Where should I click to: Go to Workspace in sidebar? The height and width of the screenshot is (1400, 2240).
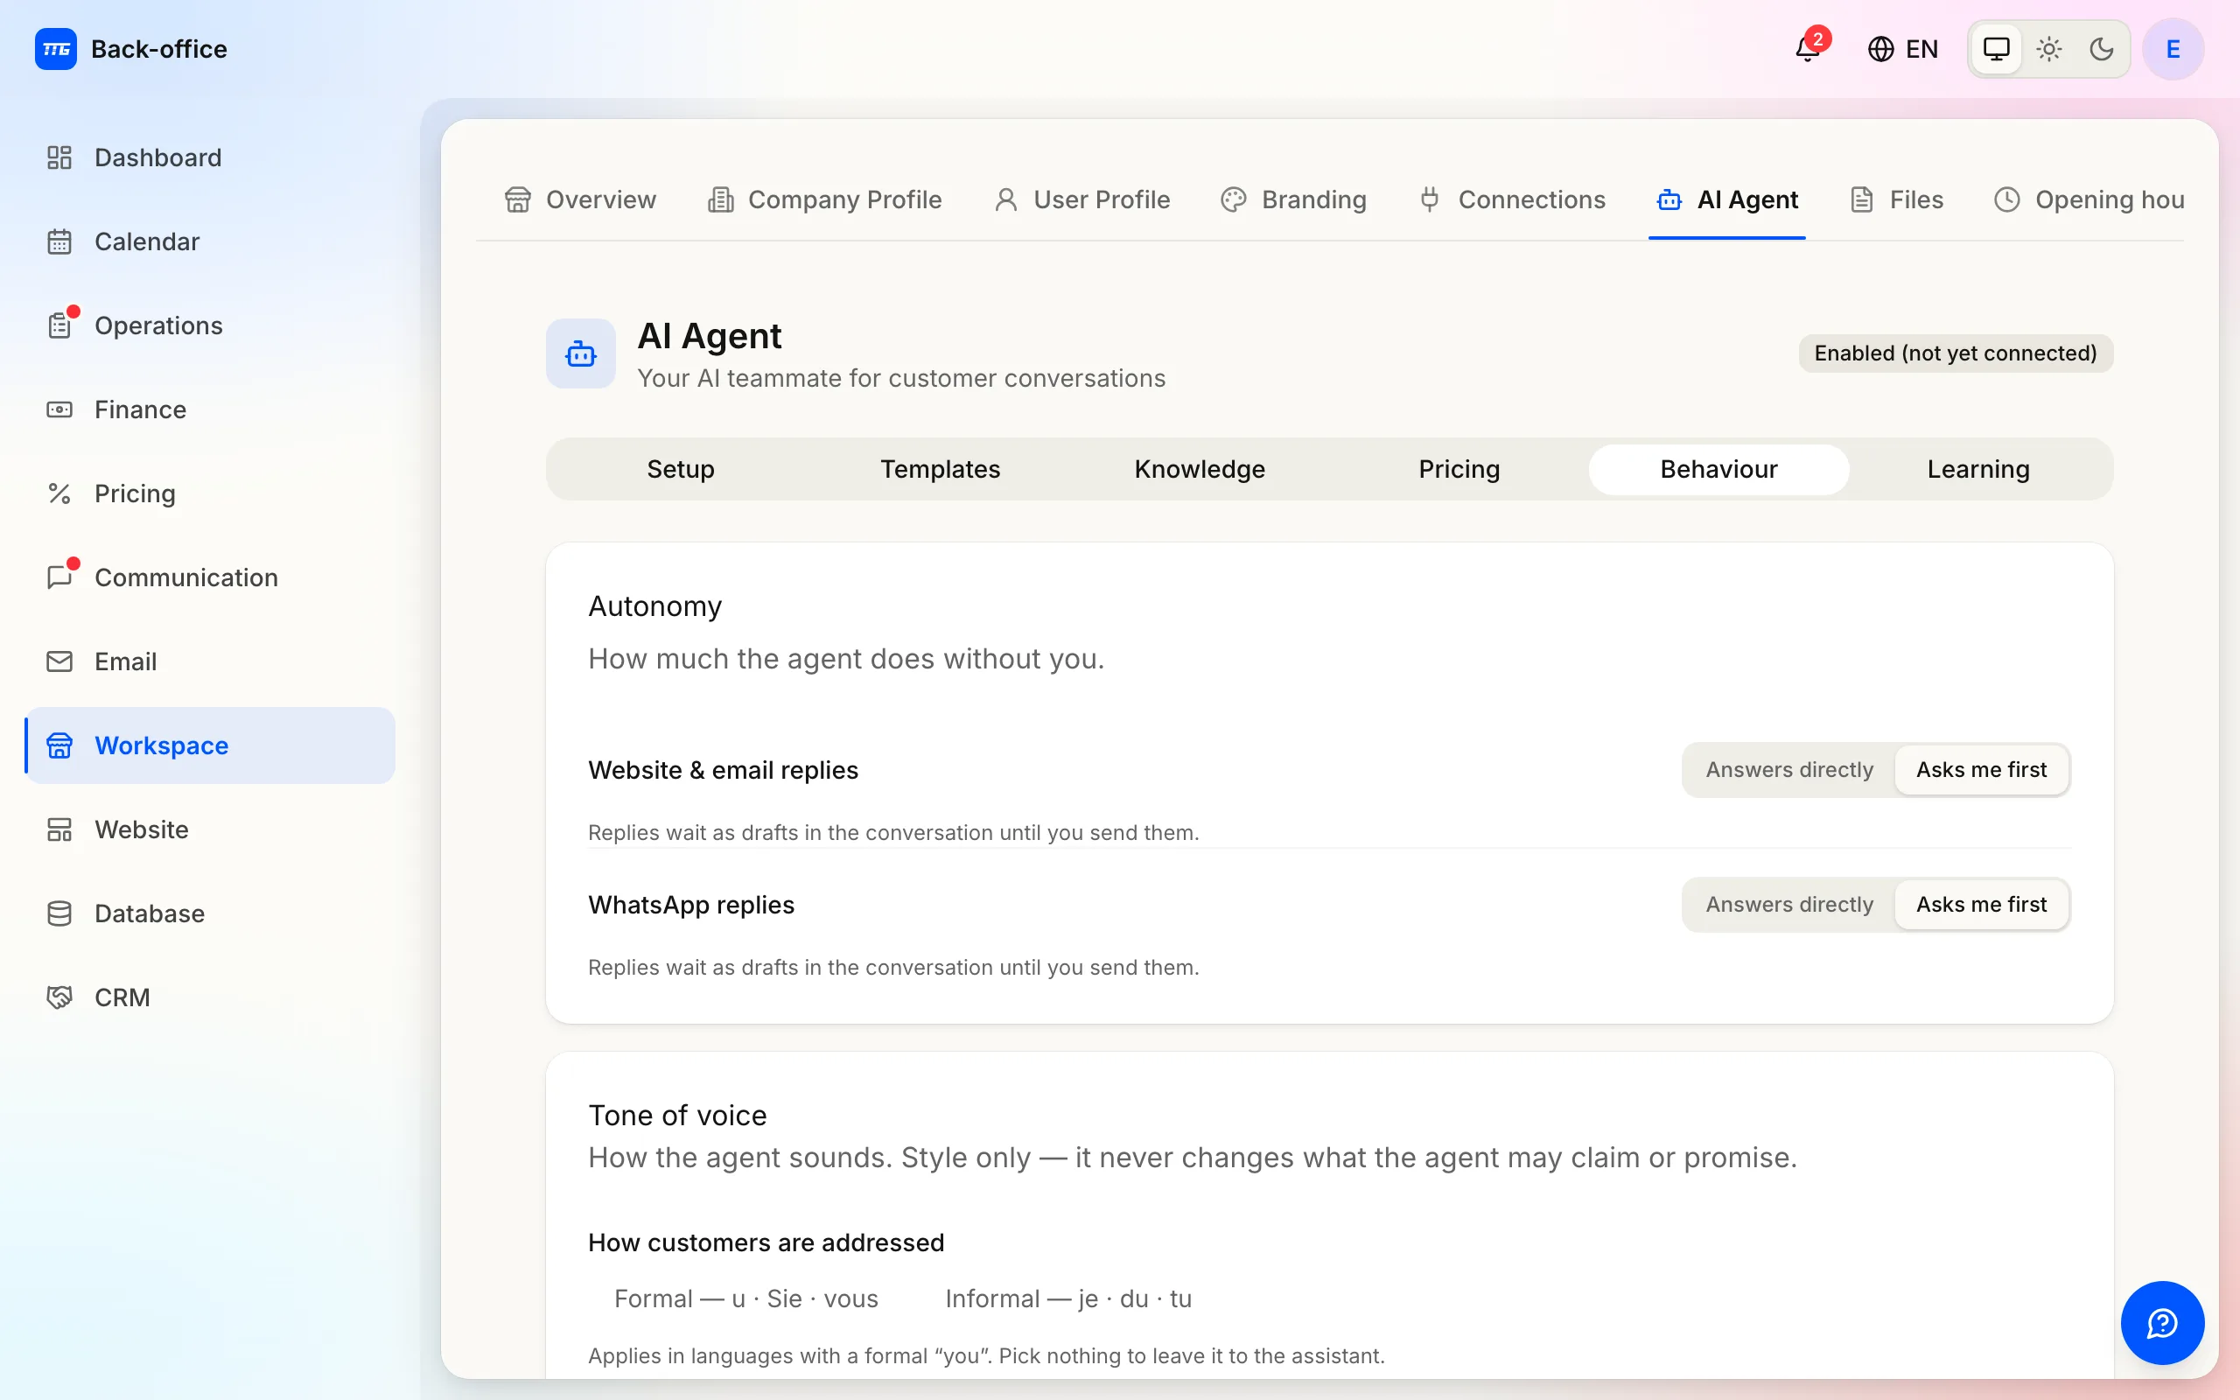(210, 745)
